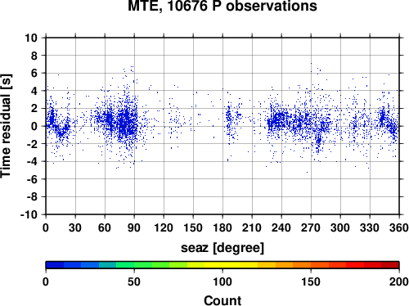Screen dimensions: 409x306
Task: Click the y-axis label Time residual [s]
Action: pos(6,126)
